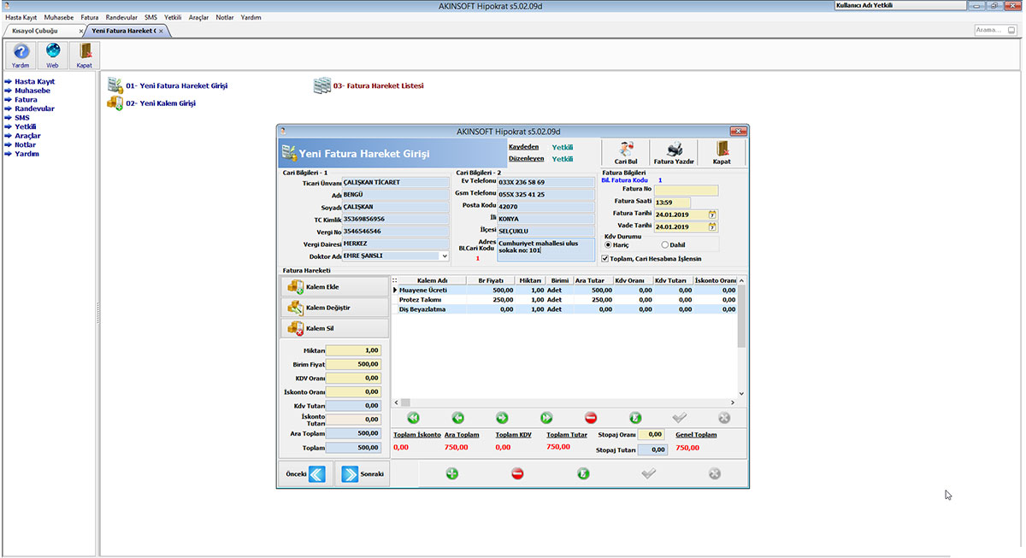Open Cari Bul in the invoice window
The image size is (1026, 558).
click(x=625, y=150)
